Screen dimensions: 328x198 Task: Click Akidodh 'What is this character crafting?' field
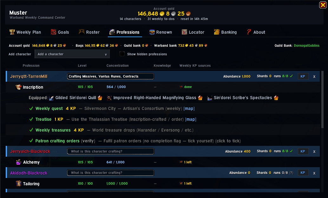tap(110, 173)
